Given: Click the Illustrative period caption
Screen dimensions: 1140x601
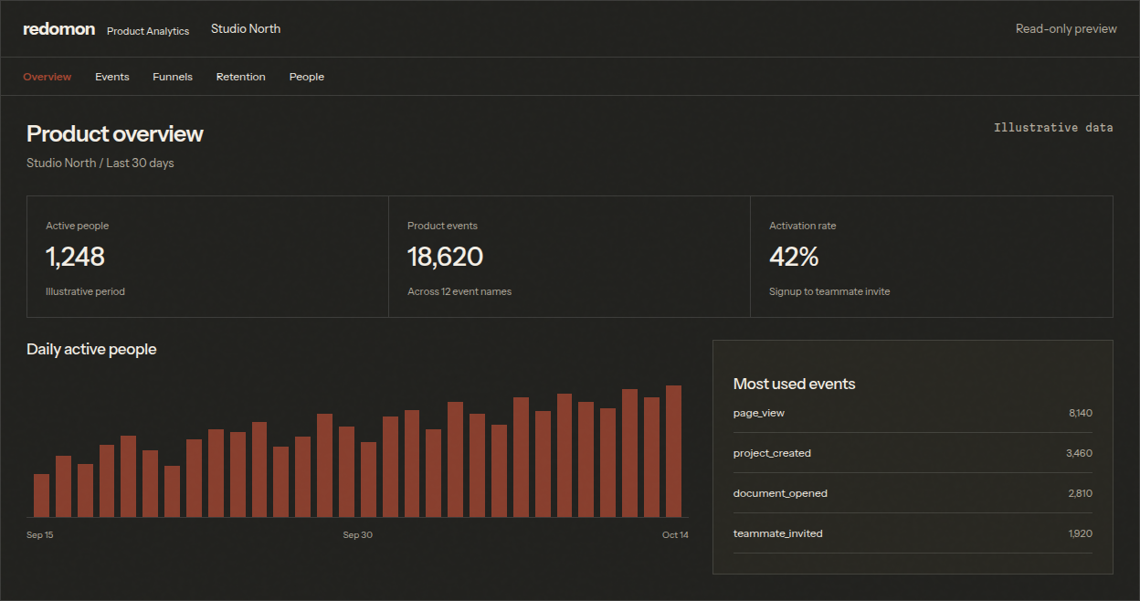Looking at the screenshot, I should pos(85,292).
